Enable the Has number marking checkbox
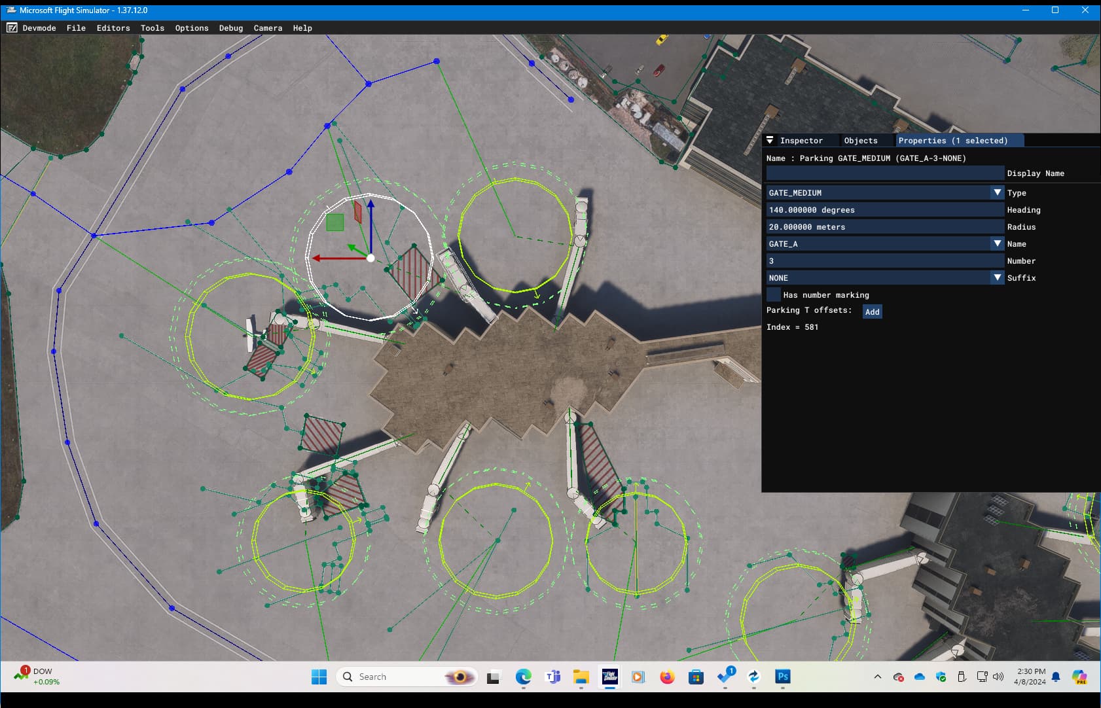The width and height of the screenshot is (1101, 708). [774, 294]
